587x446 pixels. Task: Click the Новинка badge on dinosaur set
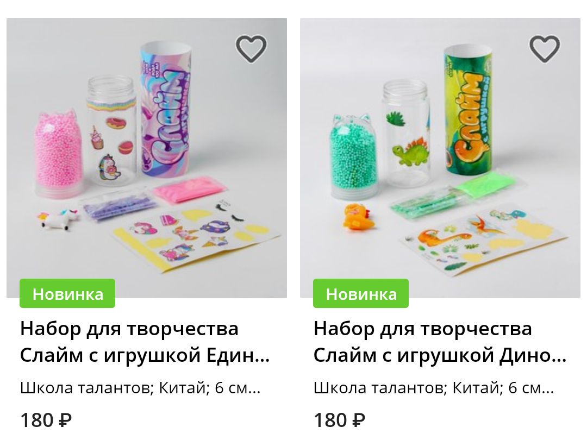coord(361,294)
